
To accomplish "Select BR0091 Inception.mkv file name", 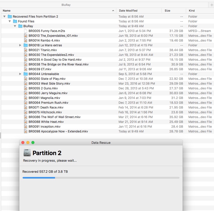I will (44, 127).
